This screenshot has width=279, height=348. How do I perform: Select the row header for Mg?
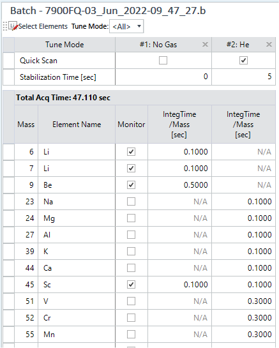[x=9, y=218]
